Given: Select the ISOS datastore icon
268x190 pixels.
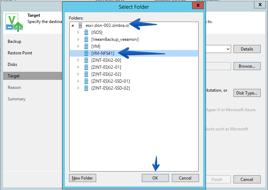Looking at the screenshot, I should 86,32.
